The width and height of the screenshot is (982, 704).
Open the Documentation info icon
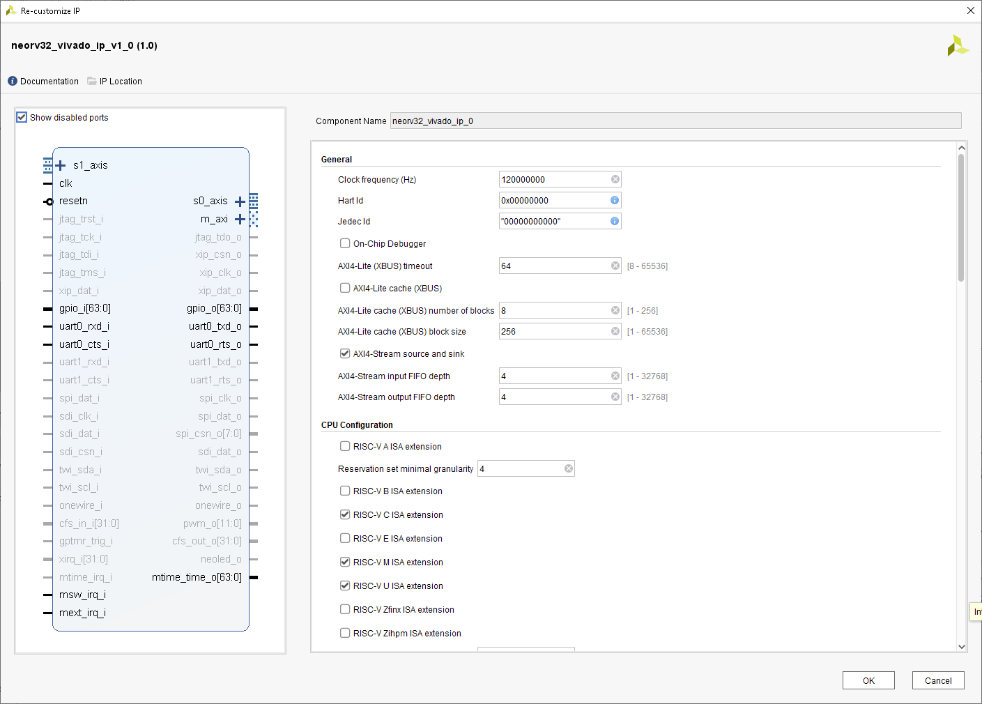click(13, 81)
